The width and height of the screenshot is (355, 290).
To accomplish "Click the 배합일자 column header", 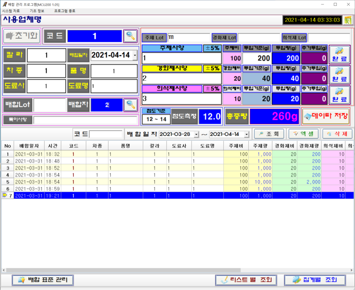I will (x=29, y=146).
